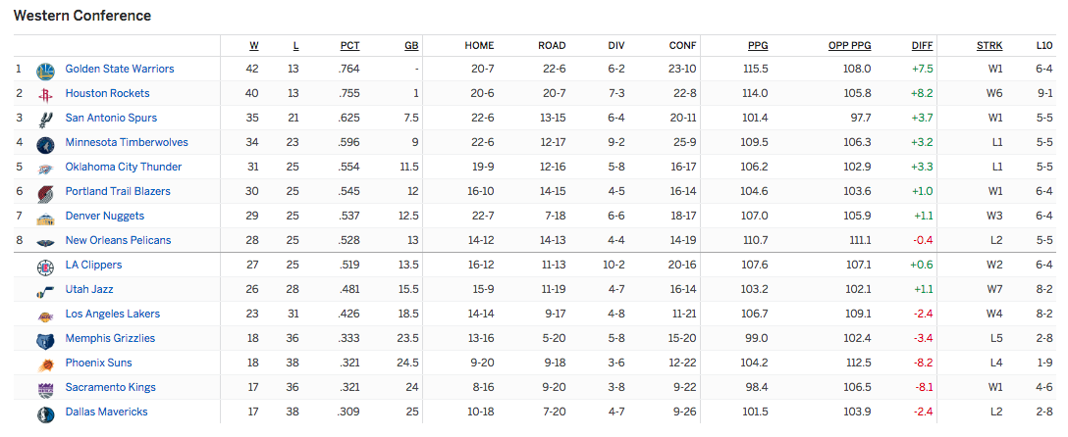Click the Golden State Warriors logo
The image size is (1068, 437).
45,70
